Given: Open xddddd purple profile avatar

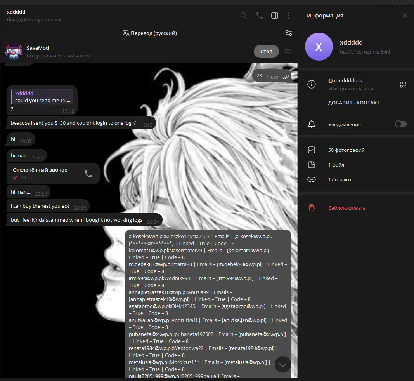Looking at the screenshot, I should pyautogui.click(x=319, y=47).
